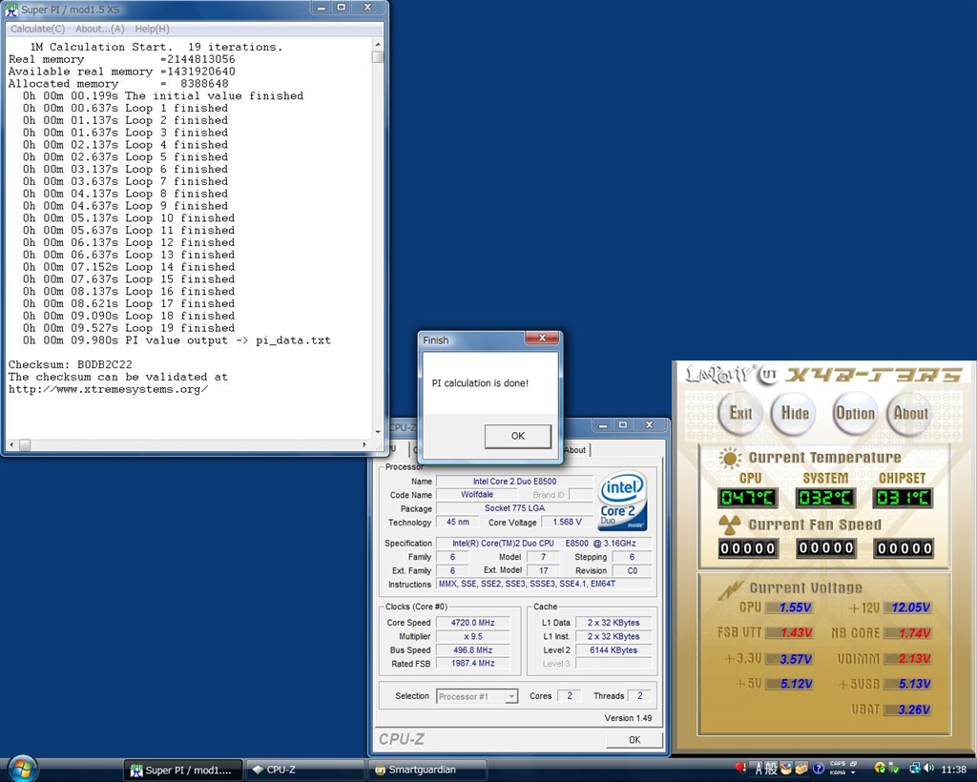977x782 pixels.
Task: Click OK in the Finish dialog
Action: pos(517,436)
